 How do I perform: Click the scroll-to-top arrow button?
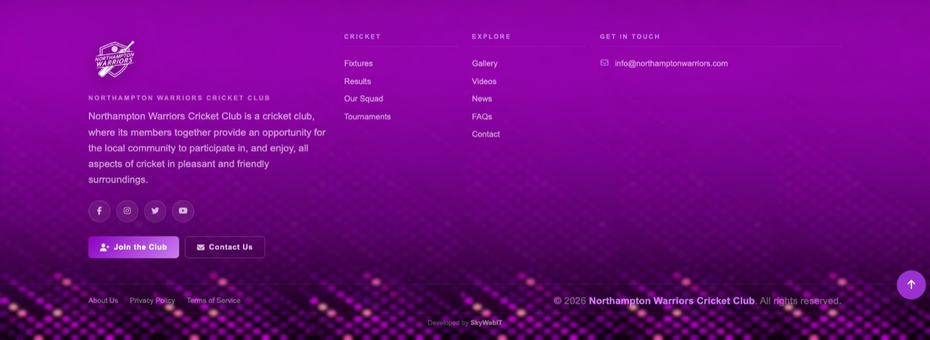pyautogui.click(x=911, y=285)
